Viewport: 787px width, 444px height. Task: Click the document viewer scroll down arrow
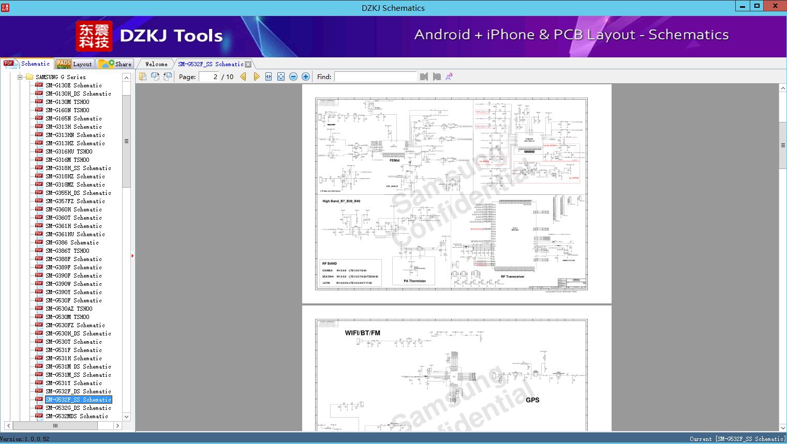[x=783, y=427]
